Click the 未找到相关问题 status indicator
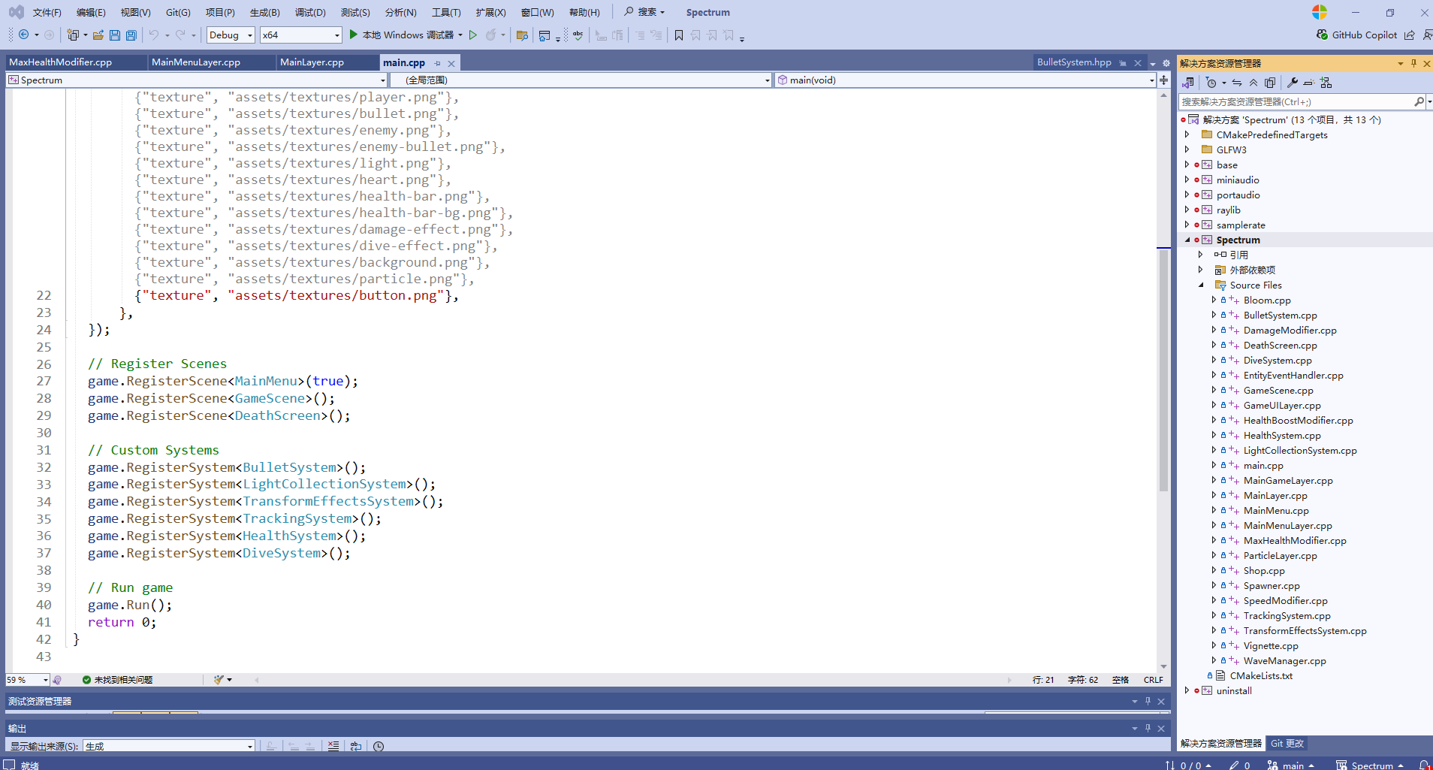Viewport: 1433px width, 770px height. click(x=117, y=679)
